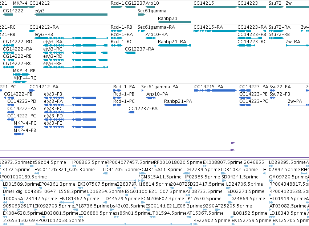Click EST Dmel_dig_004385_0647_1558.3prime
The height and width of the screenshot is (226, 309).
point(45,191)
